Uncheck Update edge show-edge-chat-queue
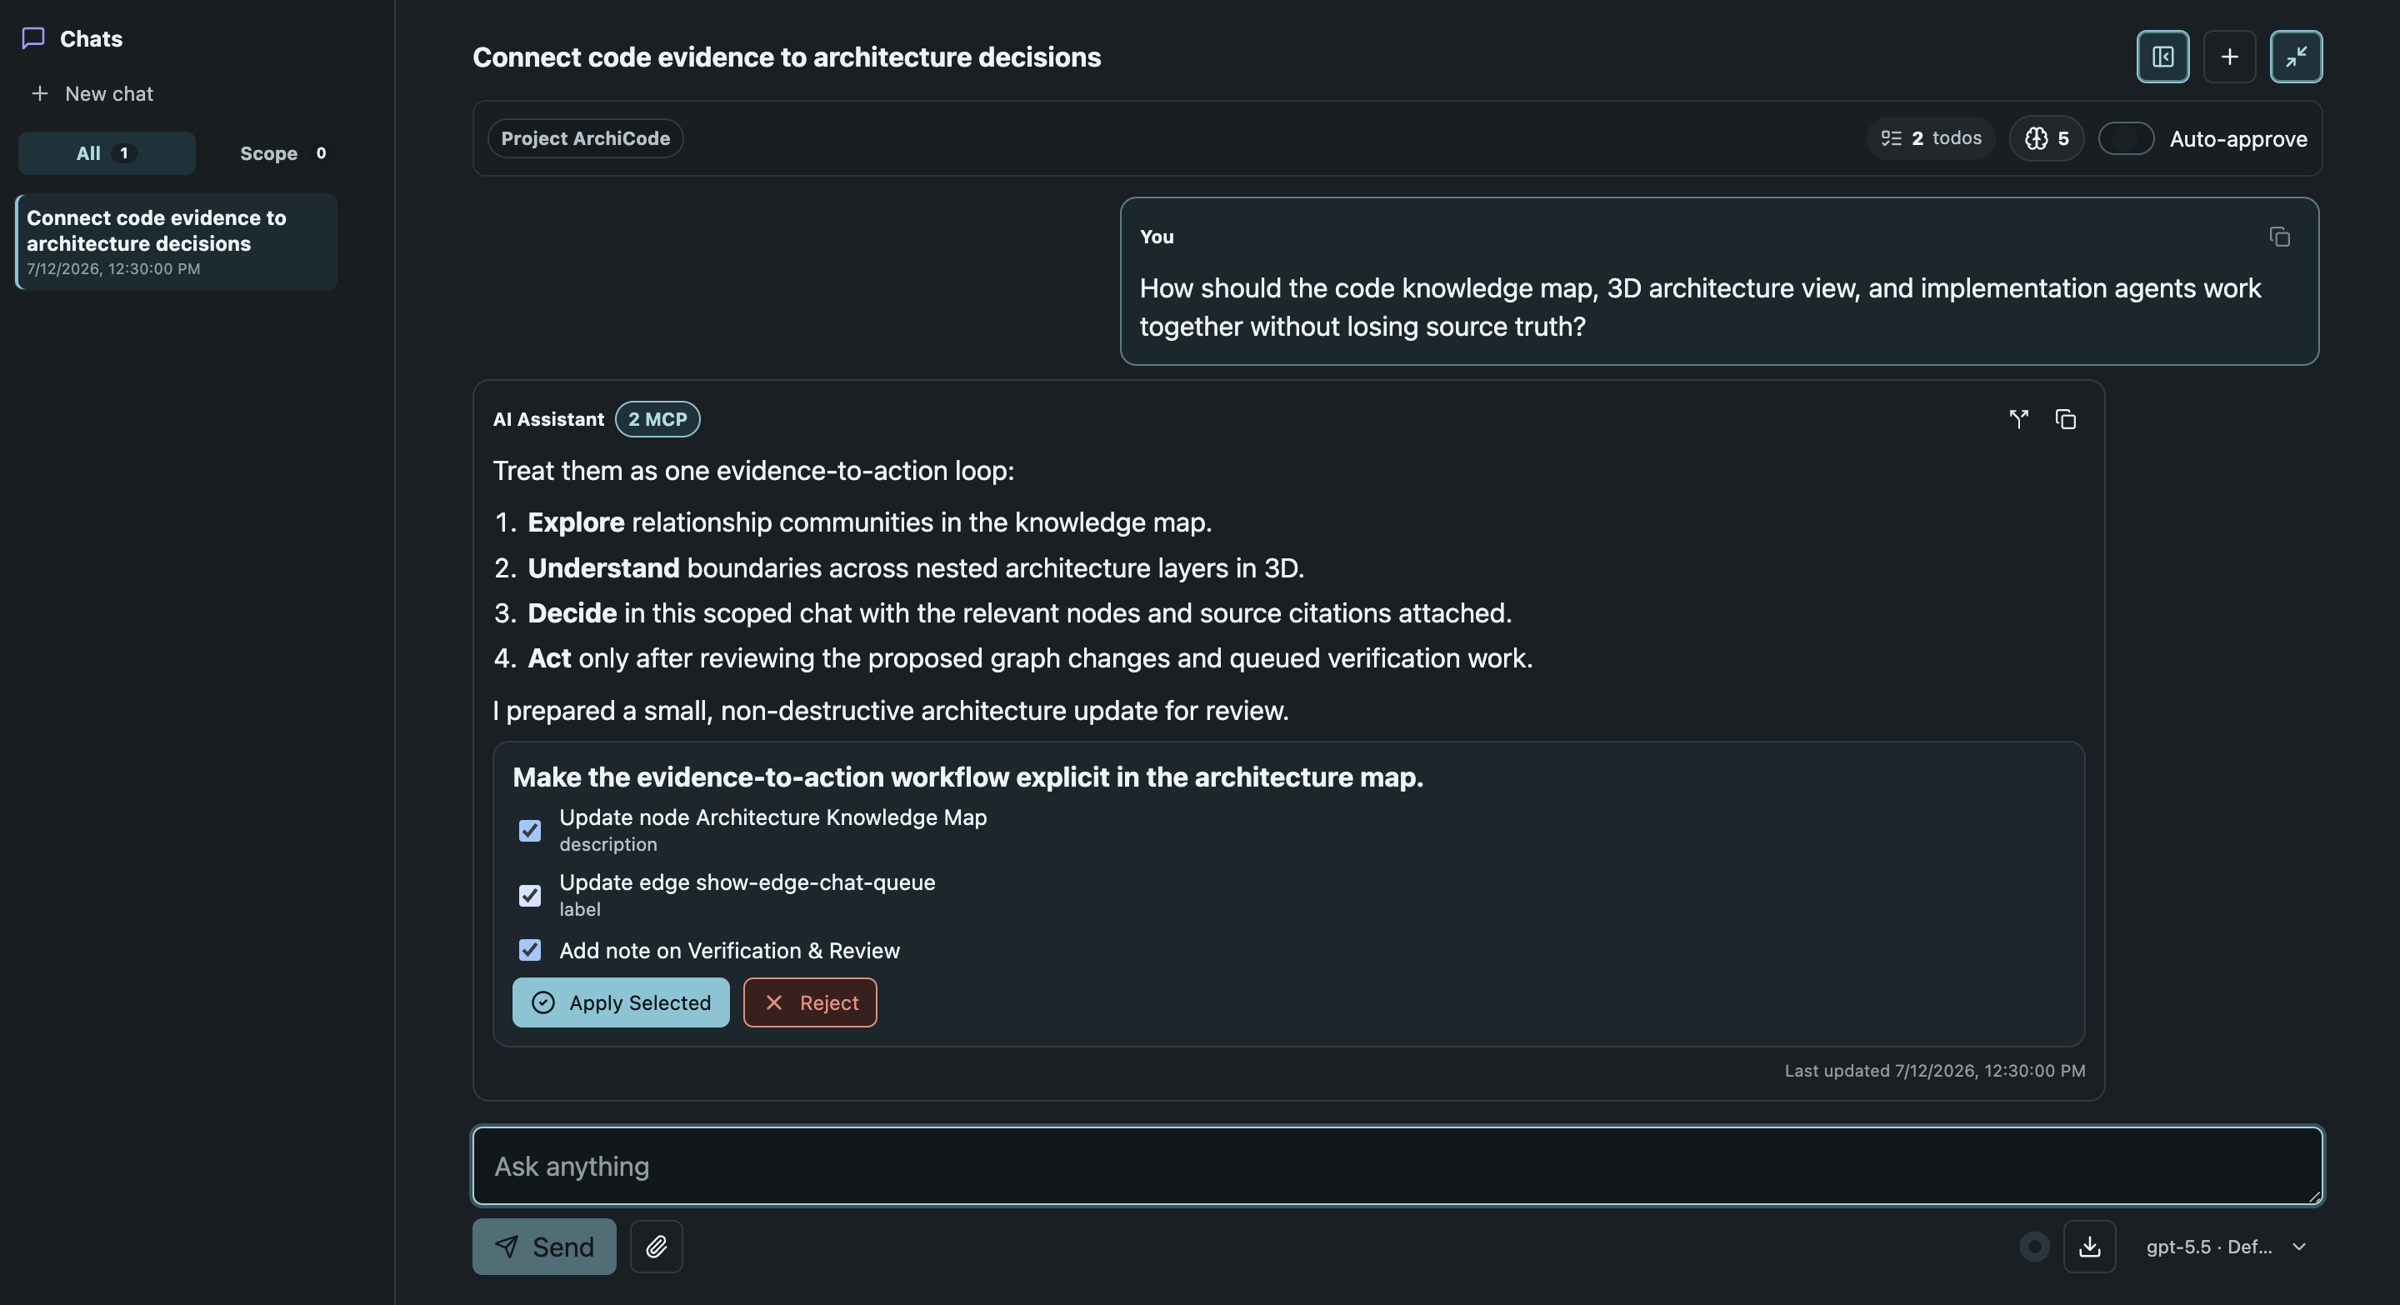This screenshot has height=1305, width=2400. coord(529,895)
